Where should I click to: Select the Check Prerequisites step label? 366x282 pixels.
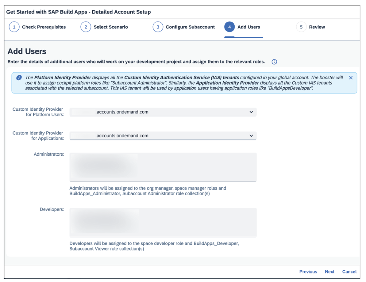[x=44, y=27]
